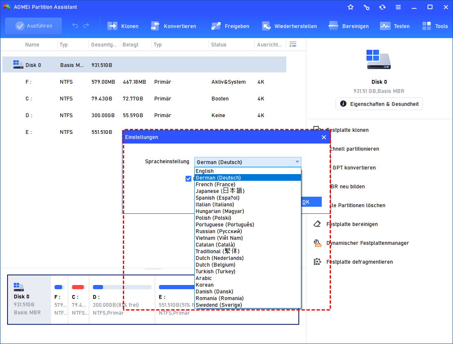The width and height of the screenshot is (453, 344).
Task: Toggle the checkbox in Einstellungen dialog
Action: (x=188, y=179)
